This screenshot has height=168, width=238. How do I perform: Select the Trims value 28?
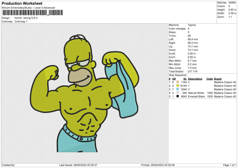189,36
